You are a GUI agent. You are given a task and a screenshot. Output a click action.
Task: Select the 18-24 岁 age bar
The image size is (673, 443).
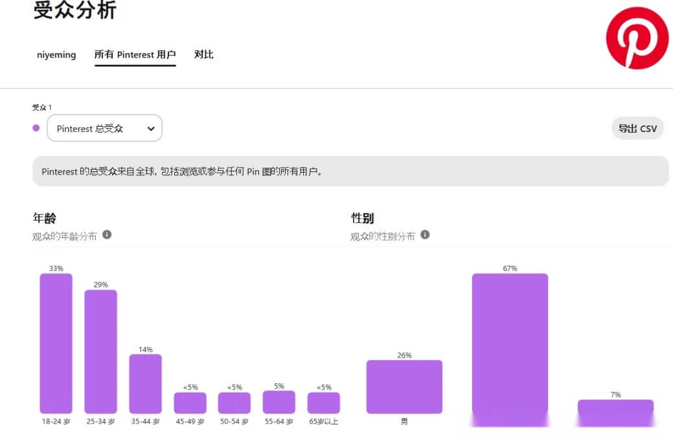coord(56,343)
